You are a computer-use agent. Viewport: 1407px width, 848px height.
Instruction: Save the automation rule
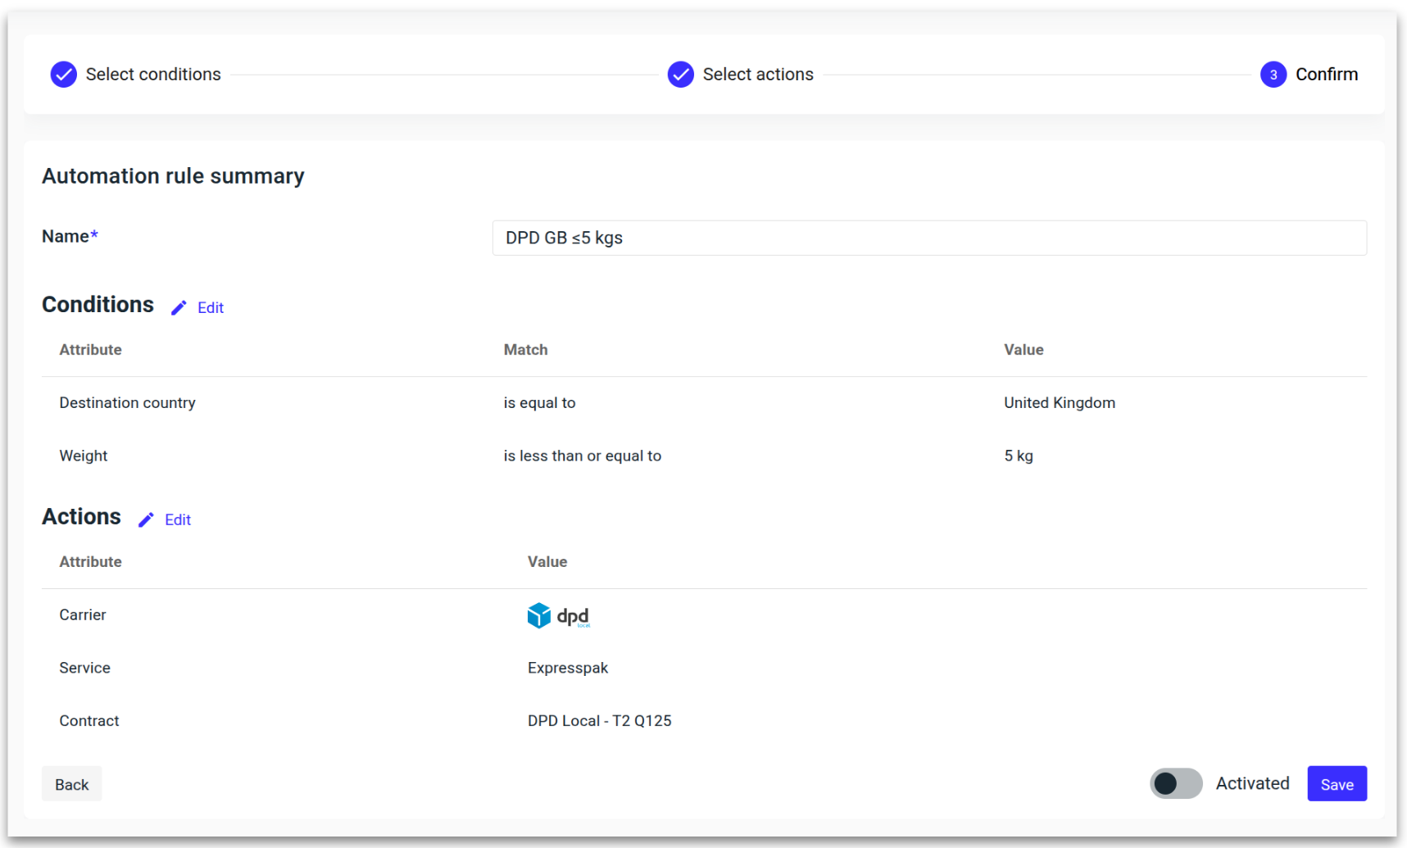pos(1336,784)
